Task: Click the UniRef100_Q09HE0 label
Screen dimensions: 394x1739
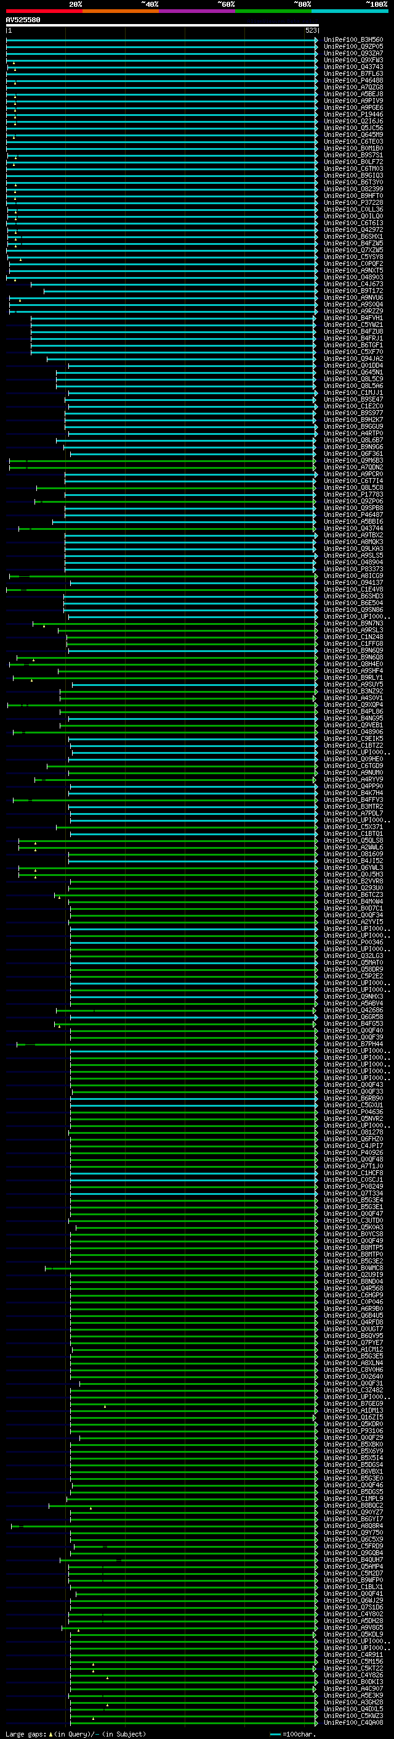Action: [353, 759]
